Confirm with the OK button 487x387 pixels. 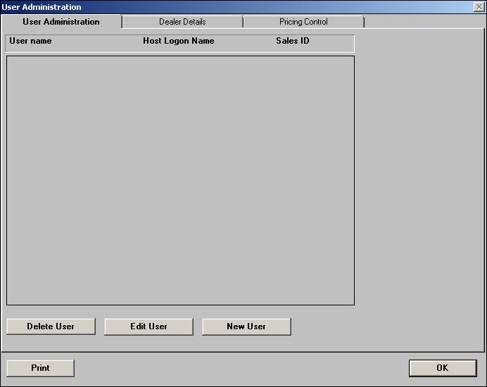point(442,368)
